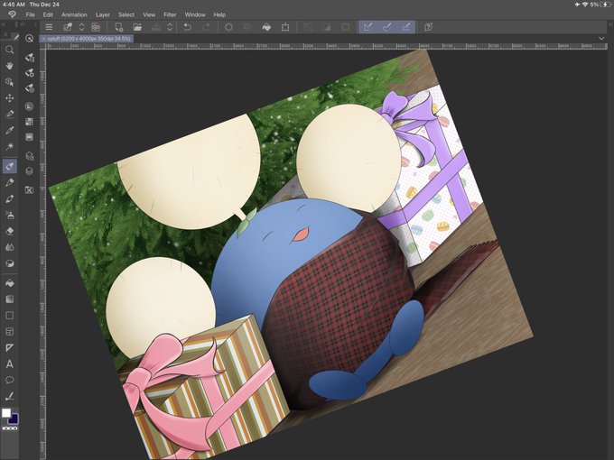Select the Zoom magnifier tool
Viewport: 614px width, 460px height.
10,50
